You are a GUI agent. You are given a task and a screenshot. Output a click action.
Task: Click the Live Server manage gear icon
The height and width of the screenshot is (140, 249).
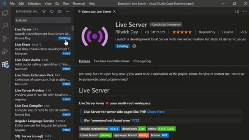coord(134,46)
